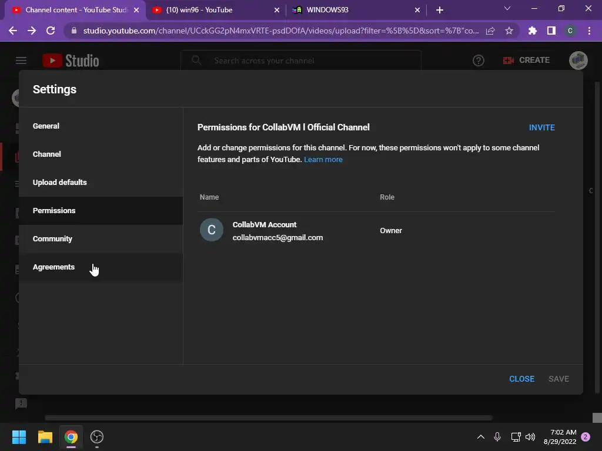
Task: Open the YouTube Studio help icon
Action: (x=479, y=60)
